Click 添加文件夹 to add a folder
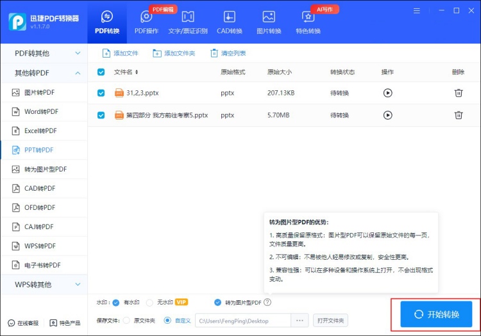Viewport: 481px width, 336px height. point(174,53)
